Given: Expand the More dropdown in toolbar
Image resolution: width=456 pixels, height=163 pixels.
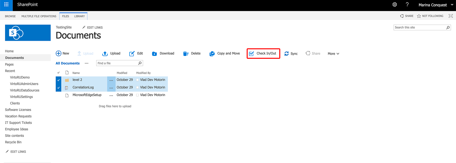Looking at the screenshot, I should point(333,54).
